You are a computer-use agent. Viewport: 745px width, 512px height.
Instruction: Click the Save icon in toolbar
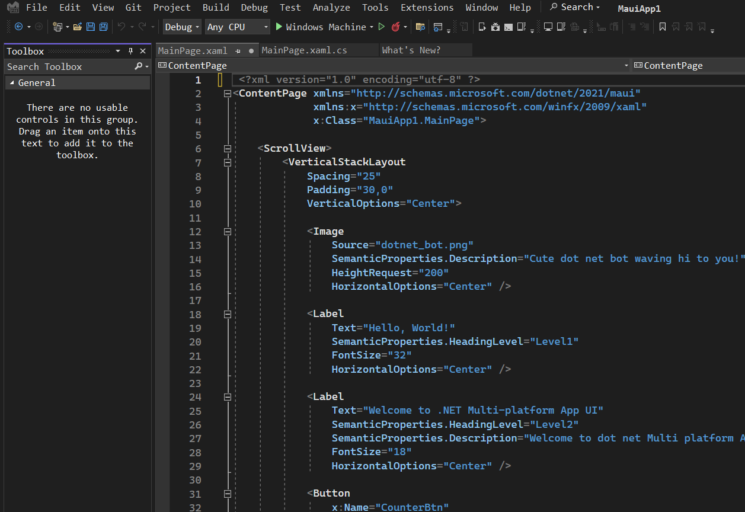pyautogui.click(x=91, y=27)
